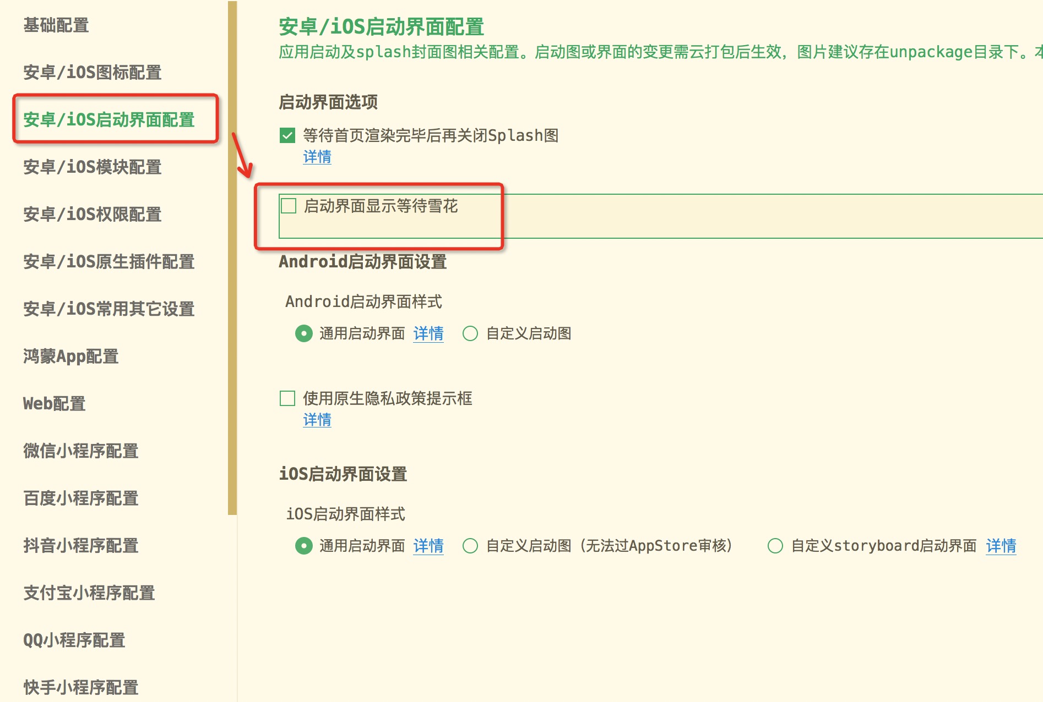Open 详情 link under Splash图 option
This screenshot has height=702, width=1043.
[x=317, y=157]
